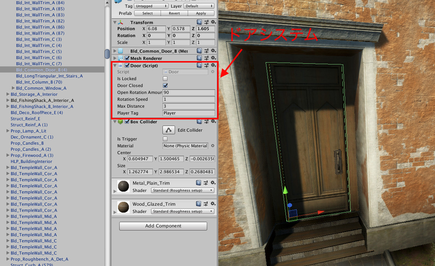This screenshot has height=266, width=435.
Task: Click green Y-axis move gizmo arrow
Action: [x=285, y=190]
